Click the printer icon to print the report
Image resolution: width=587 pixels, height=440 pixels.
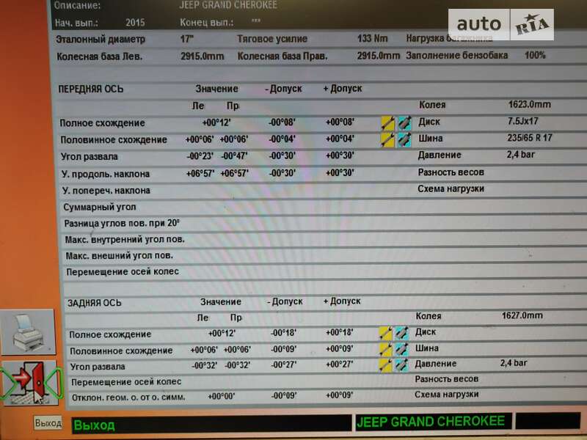coord(27,333)
